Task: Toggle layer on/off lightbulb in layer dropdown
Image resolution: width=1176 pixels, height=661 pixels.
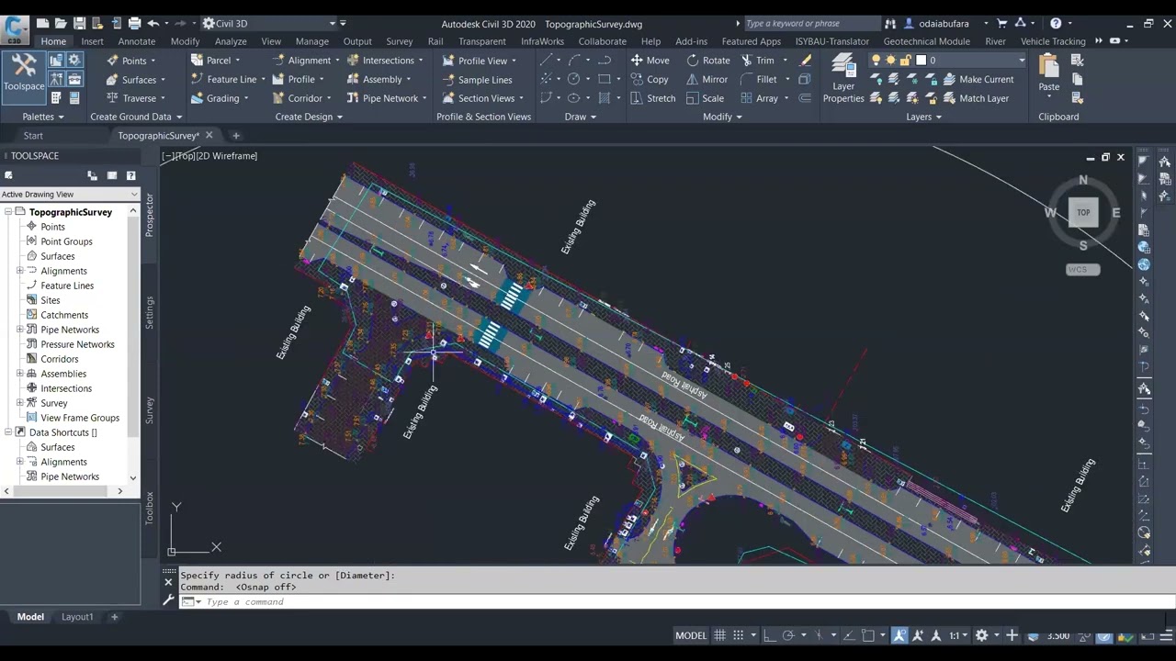Action: [x=876, y=61]
